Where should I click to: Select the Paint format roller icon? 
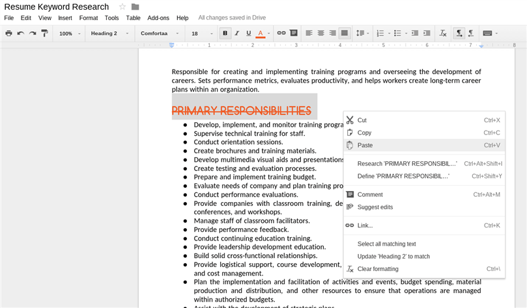(x=44, y=33)
